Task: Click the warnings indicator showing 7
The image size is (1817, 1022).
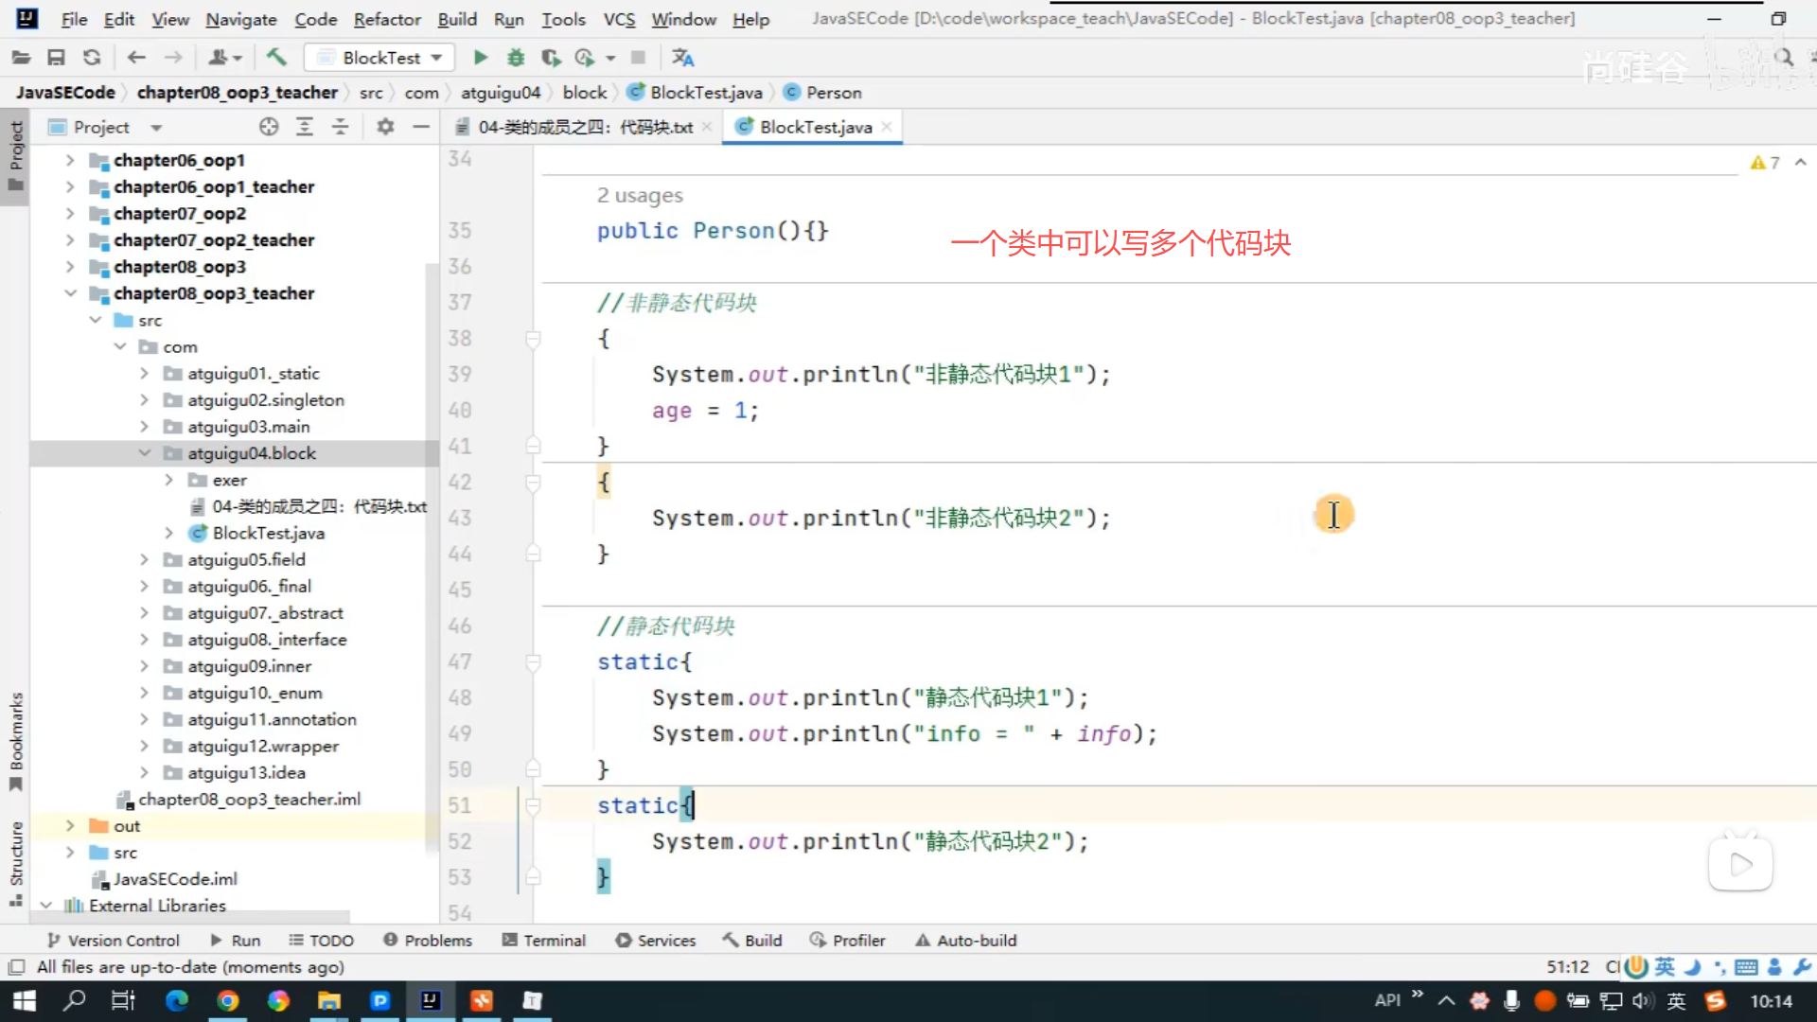Action: pos(1765,163)
